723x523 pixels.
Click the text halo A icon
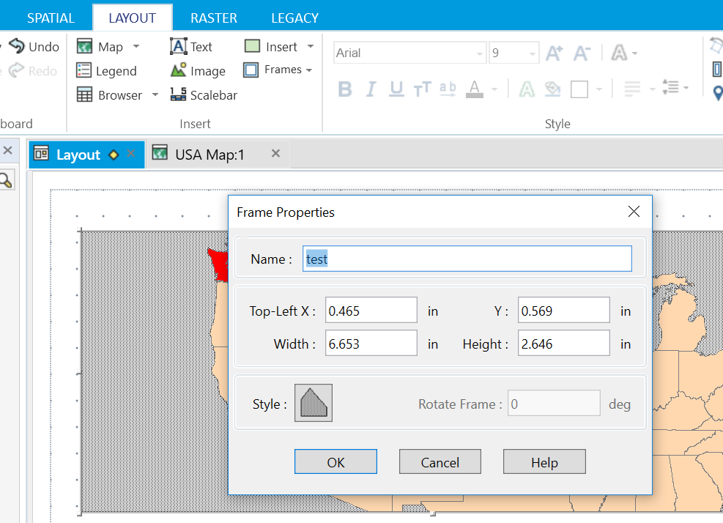(x=527, y=89)
